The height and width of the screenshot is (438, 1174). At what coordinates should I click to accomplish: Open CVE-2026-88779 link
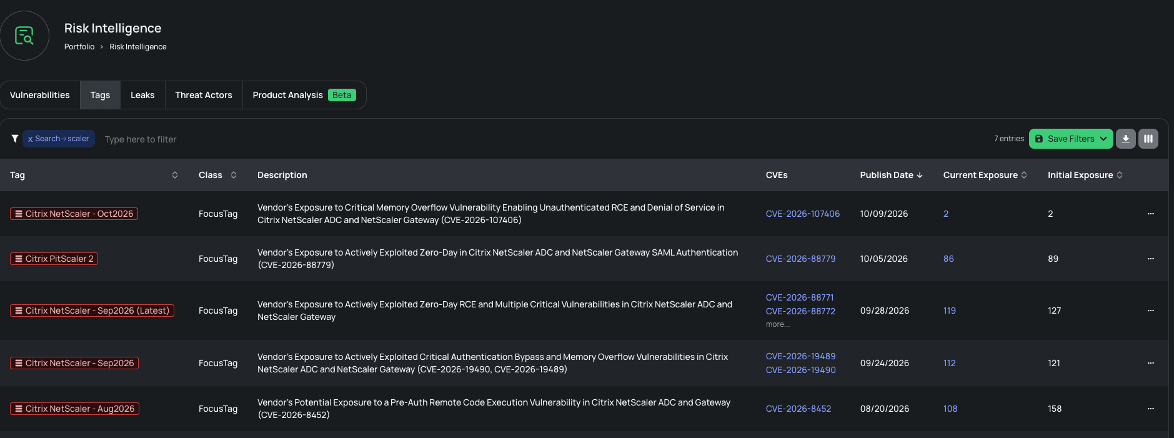[x=800, y=259]
